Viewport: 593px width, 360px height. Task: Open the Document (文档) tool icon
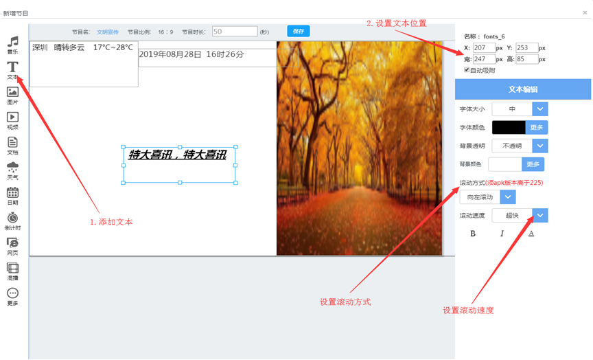(12, 144)
